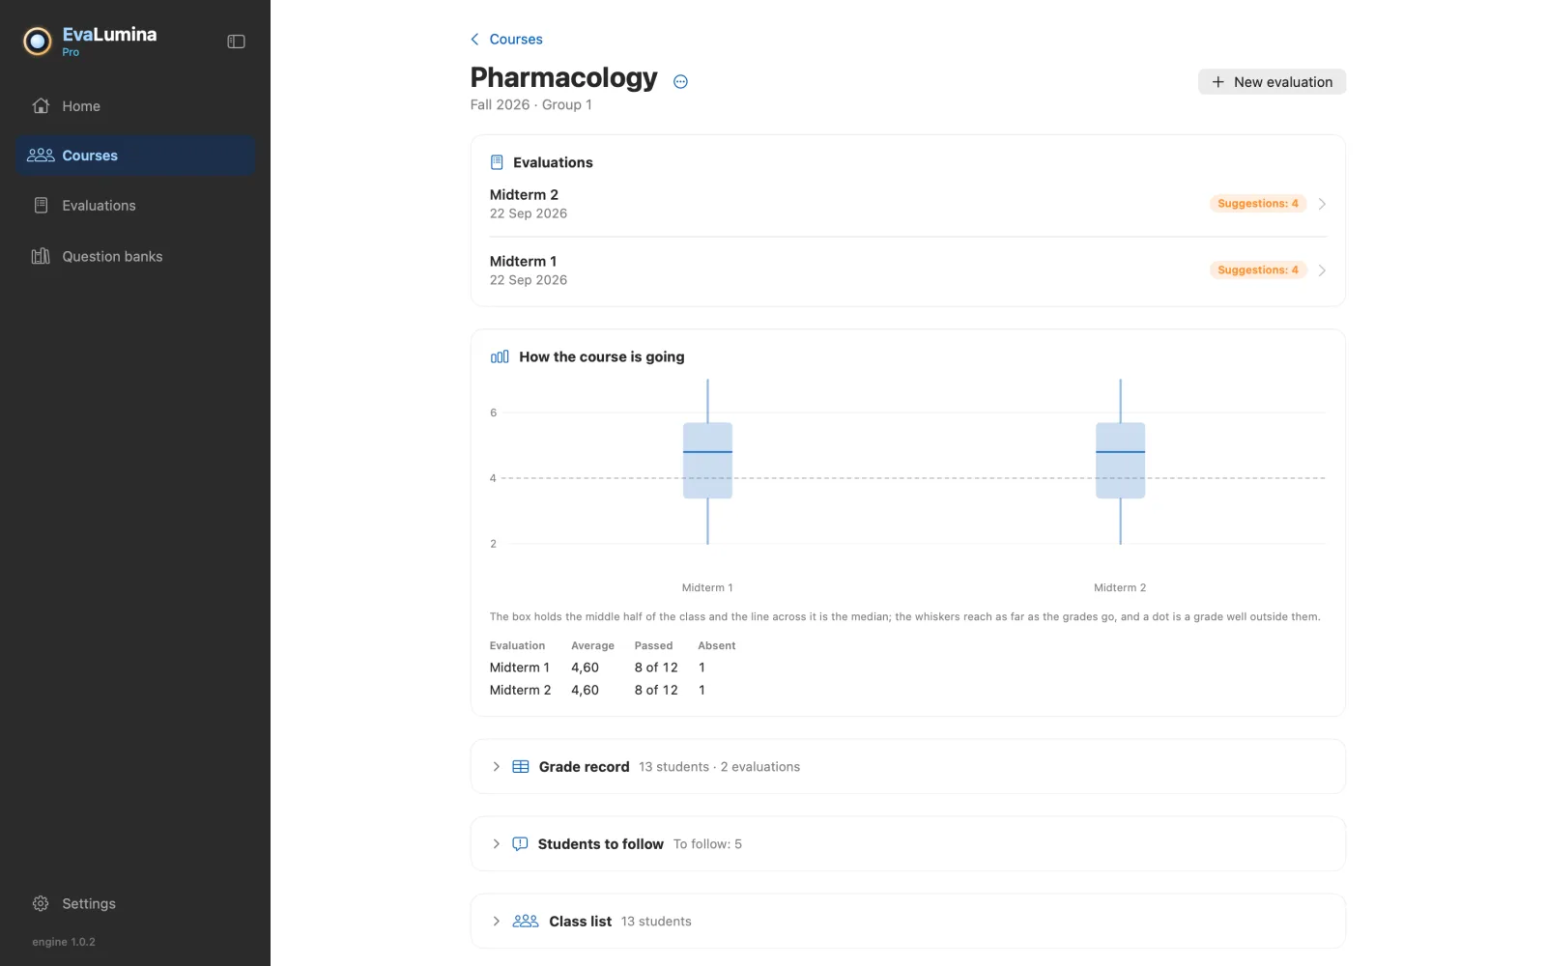Click the Question banks books icon

point(41,256)
